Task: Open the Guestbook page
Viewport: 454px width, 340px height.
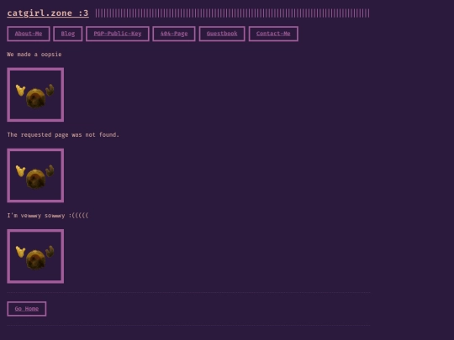Action: (x=222, y=34)
